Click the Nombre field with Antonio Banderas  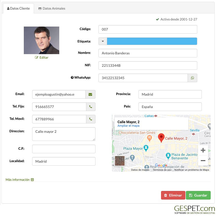148,53
